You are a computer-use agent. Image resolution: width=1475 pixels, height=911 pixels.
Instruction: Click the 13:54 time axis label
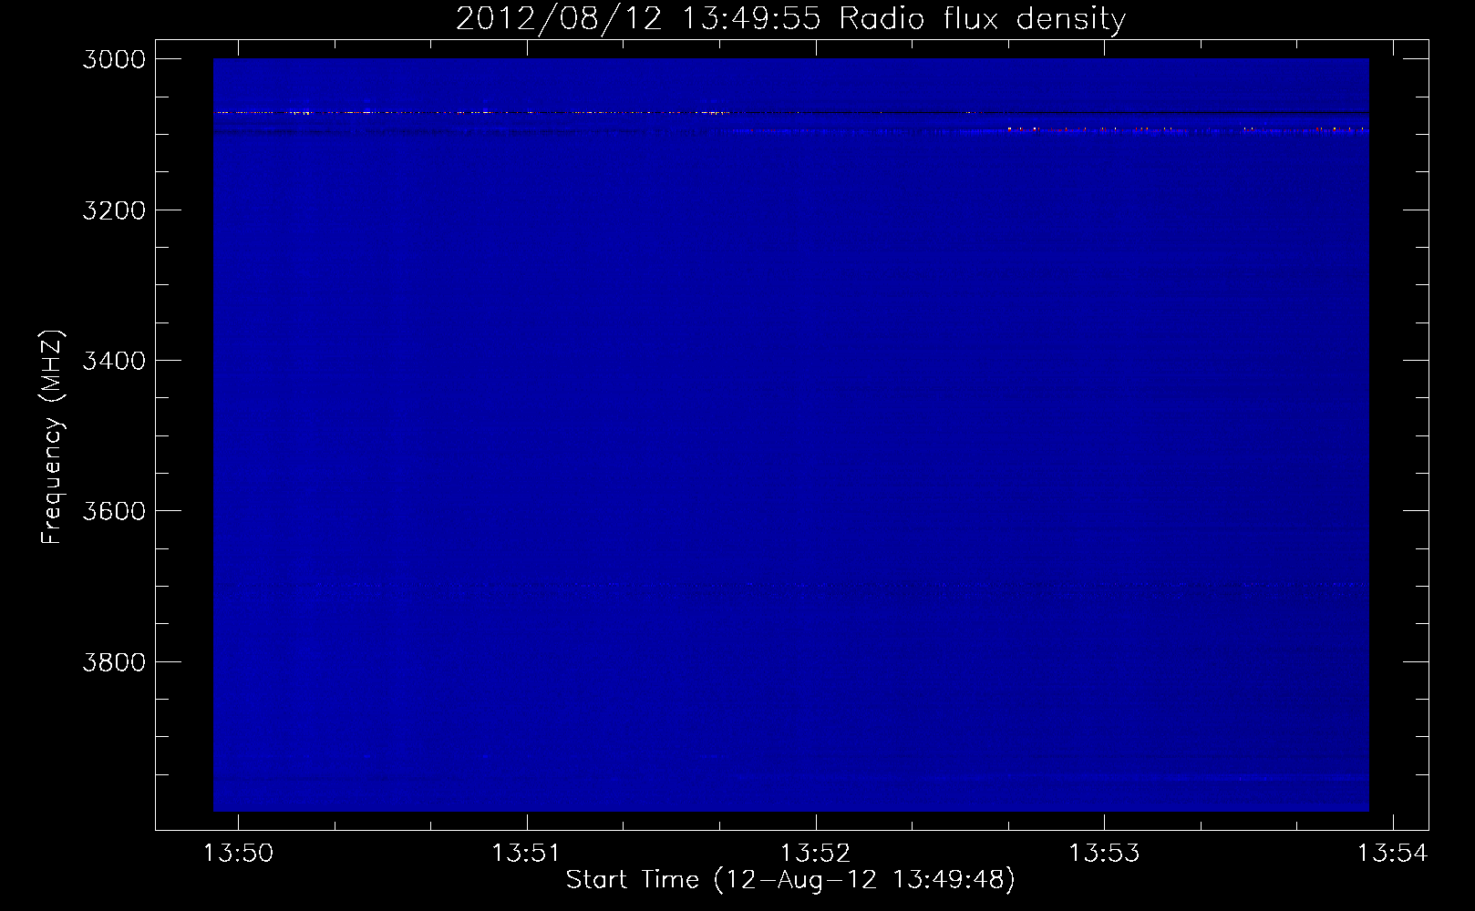coord(1392,854)
